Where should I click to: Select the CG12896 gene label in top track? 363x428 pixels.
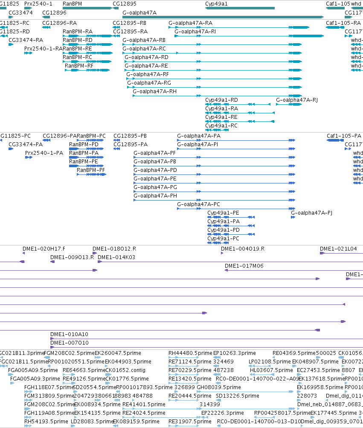pos(54,13)
